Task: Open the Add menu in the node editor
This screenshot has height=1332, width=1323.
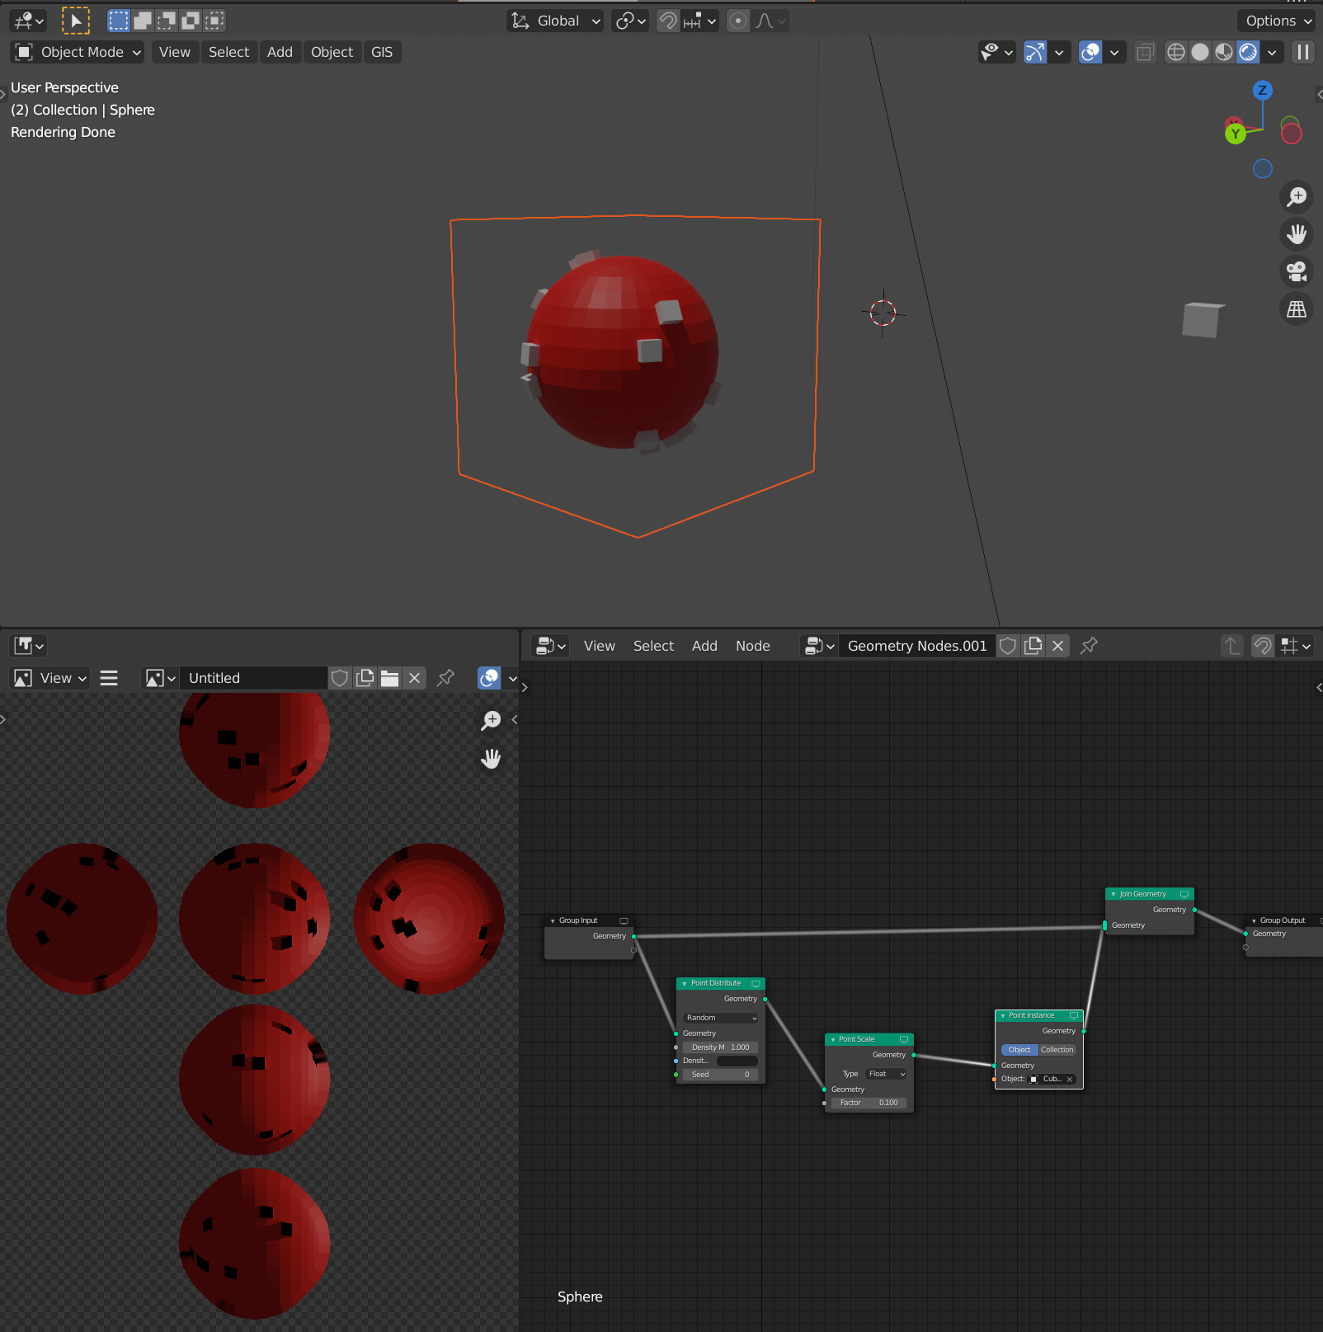Action: pos(704,646)
